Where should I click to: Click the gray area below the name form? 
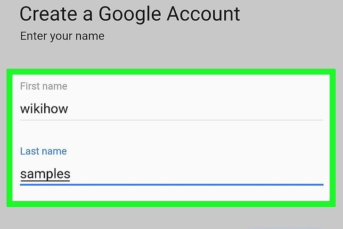coord(171,218)
